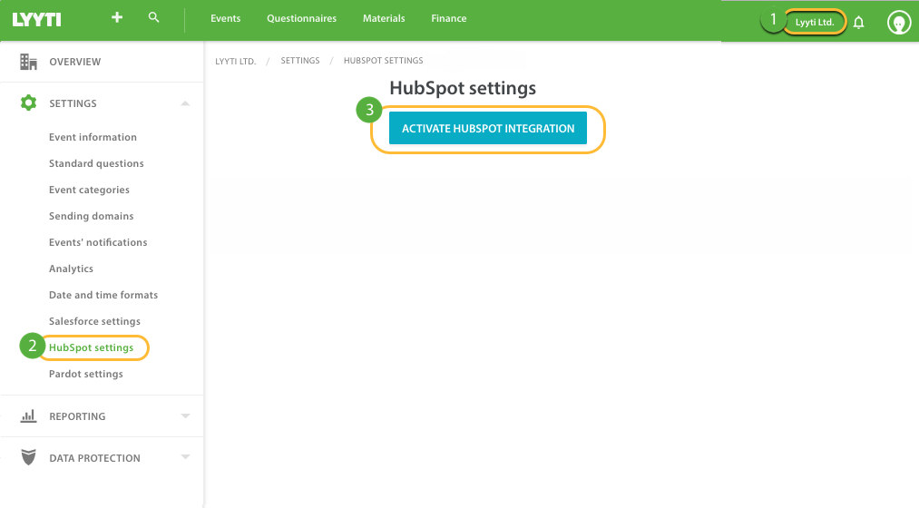Screen dimensions: 919x508
Task: Open the Materials menu
Action: (x=384, y=18)
